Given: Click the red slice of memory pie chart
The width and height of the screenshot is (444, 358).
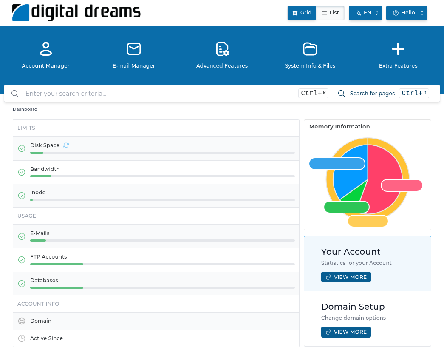Looking at the screenshot, I should tap(382, 170).
